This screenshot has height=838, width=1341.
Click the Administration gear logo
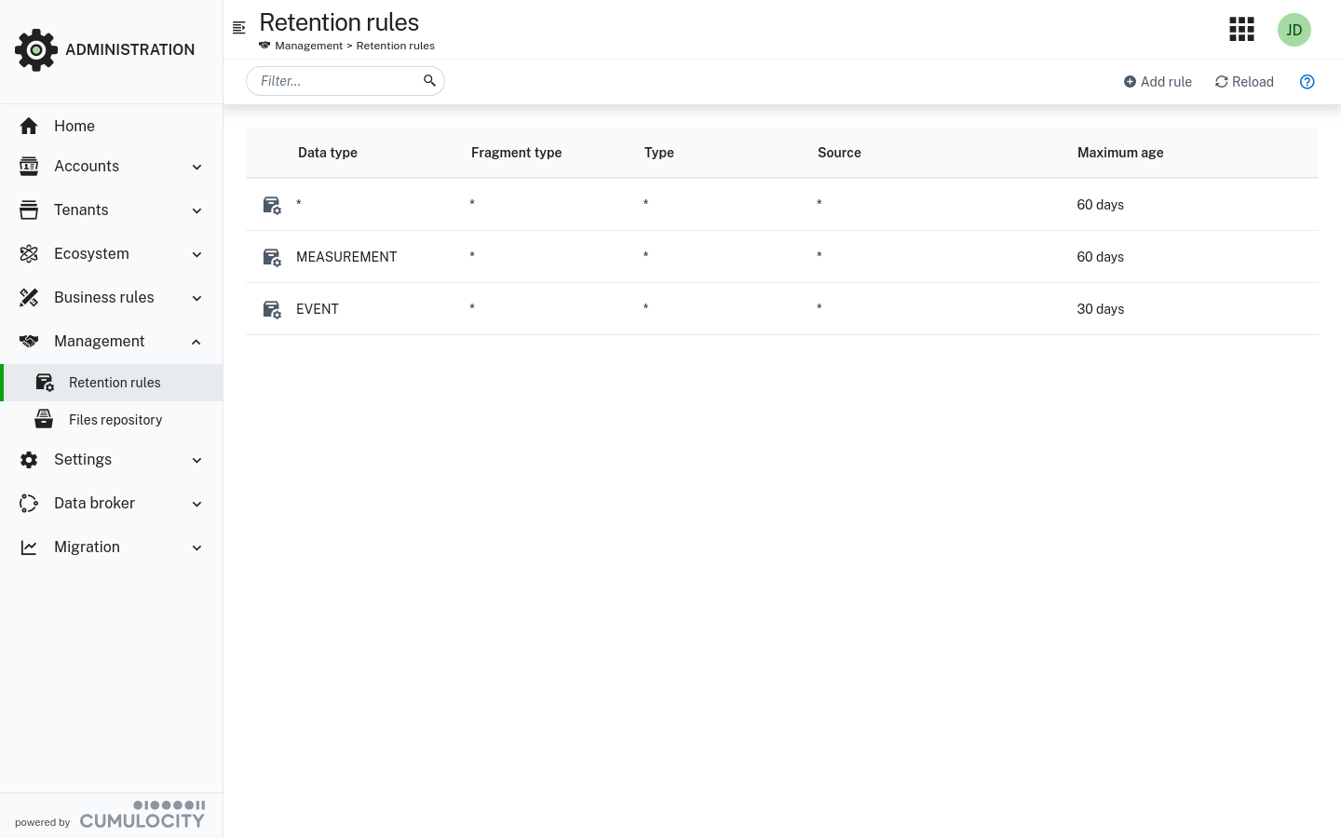point(36,49)
